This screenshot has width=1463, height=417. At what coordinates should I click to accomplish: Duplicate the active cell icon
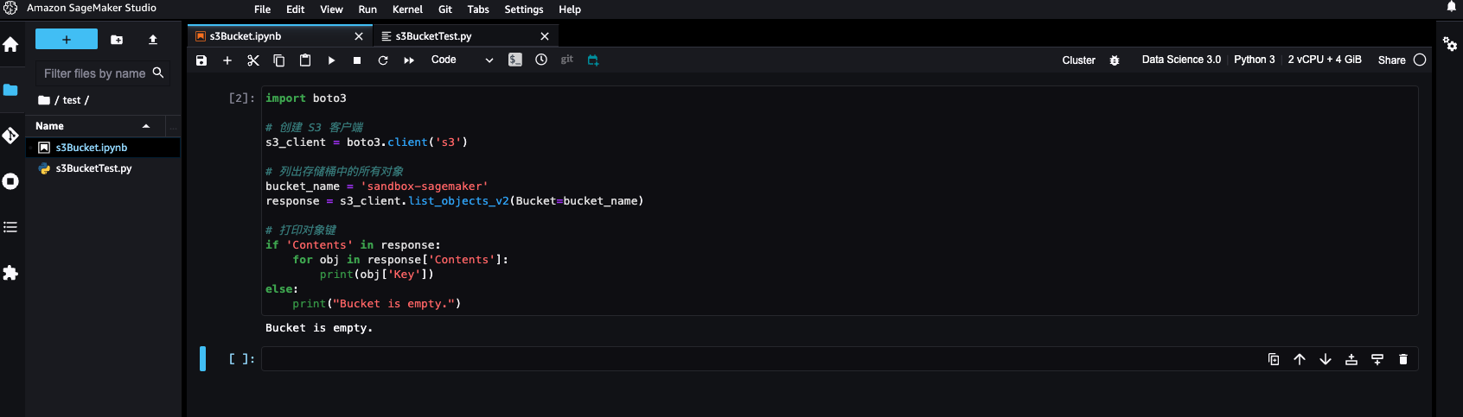pos(1274,359)
